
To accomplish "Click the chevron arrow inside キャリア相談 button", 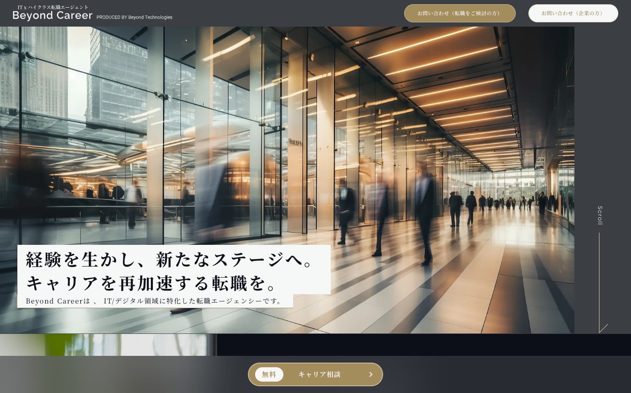I will (x=370, y=374).
